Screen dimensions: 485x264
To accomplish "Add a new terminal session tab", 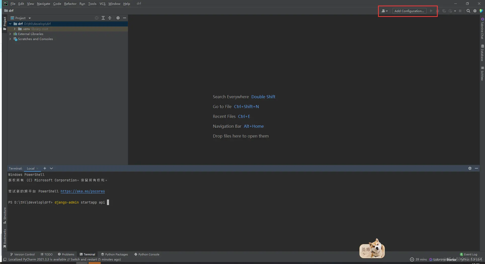I will coord(45,168).
